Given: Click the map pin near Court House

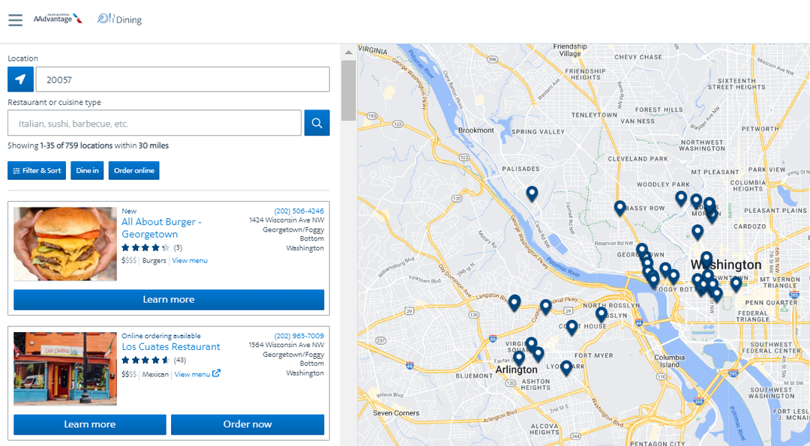Looking at the screenshot, I should click(571, 327).
